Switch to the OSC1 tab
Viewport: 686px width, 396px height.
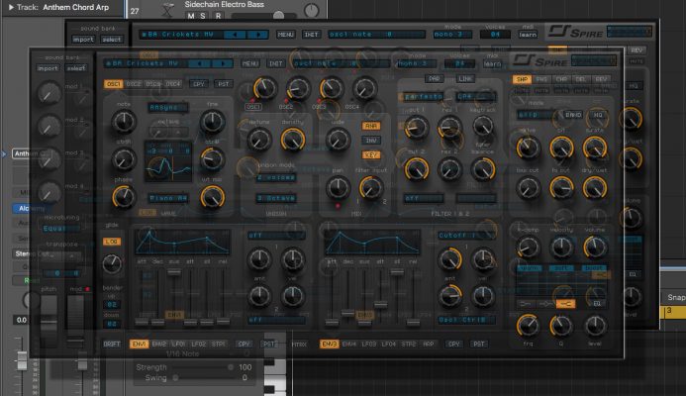pos(115,84)
